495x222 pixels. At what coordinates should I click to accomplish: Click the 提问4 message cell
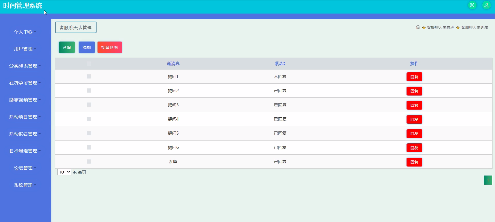click(173, 119)
